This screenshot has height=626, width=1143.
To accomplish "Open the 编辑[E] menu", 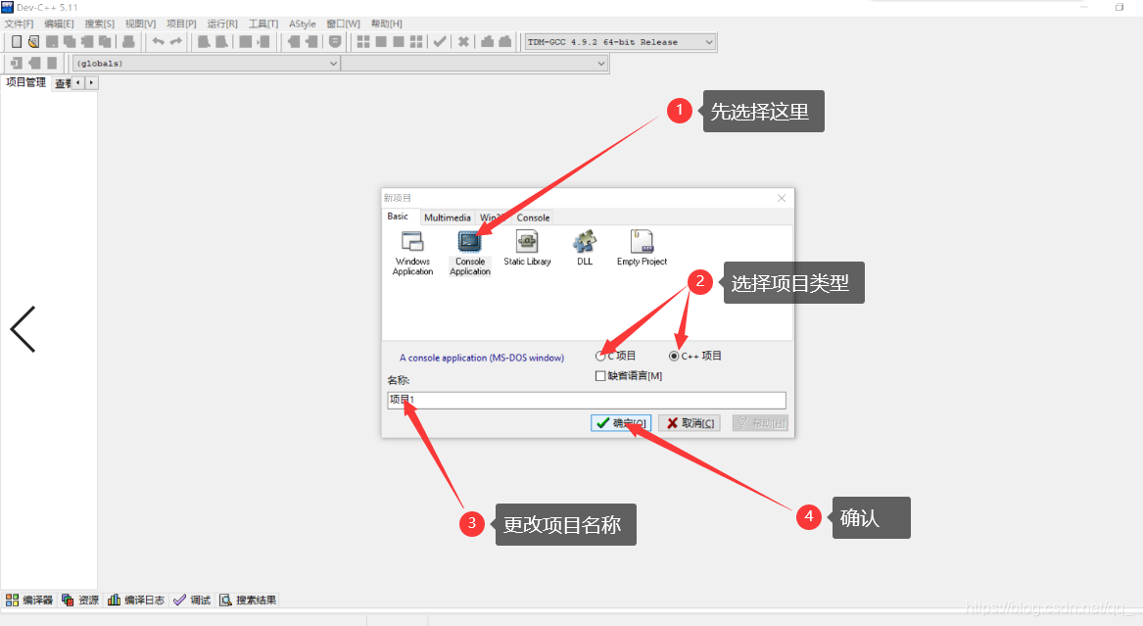I will point(59,24).
